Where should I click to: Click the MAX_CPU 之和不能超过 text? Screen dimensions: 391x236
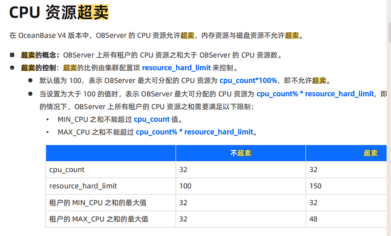96,132
